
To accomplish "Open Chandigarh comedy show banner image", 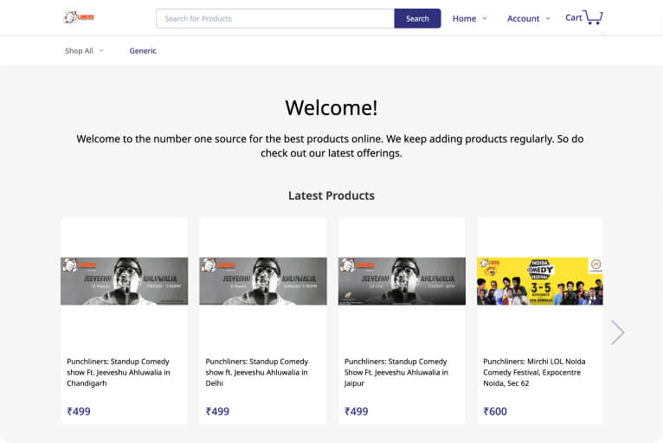I will point(124,281).
